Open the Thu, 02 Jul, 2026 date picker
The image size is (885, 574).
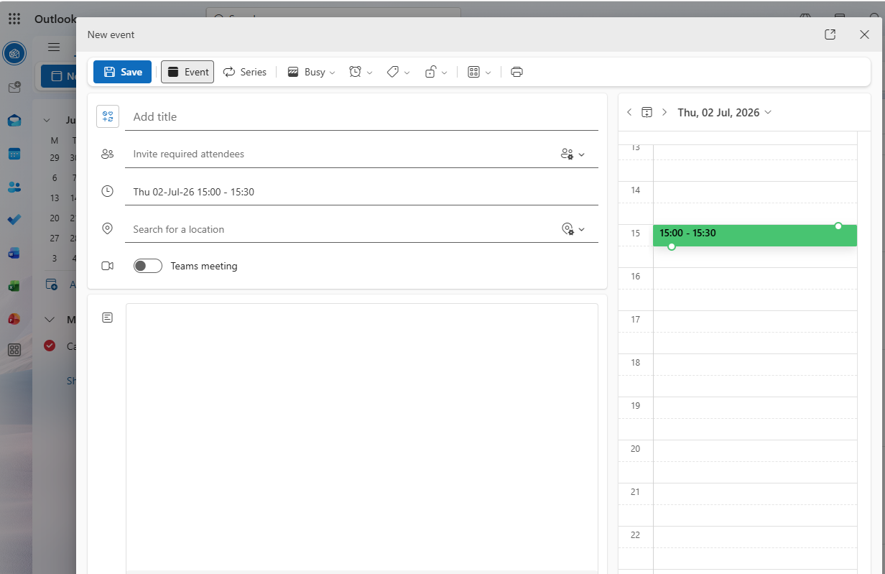coord(725,112)
